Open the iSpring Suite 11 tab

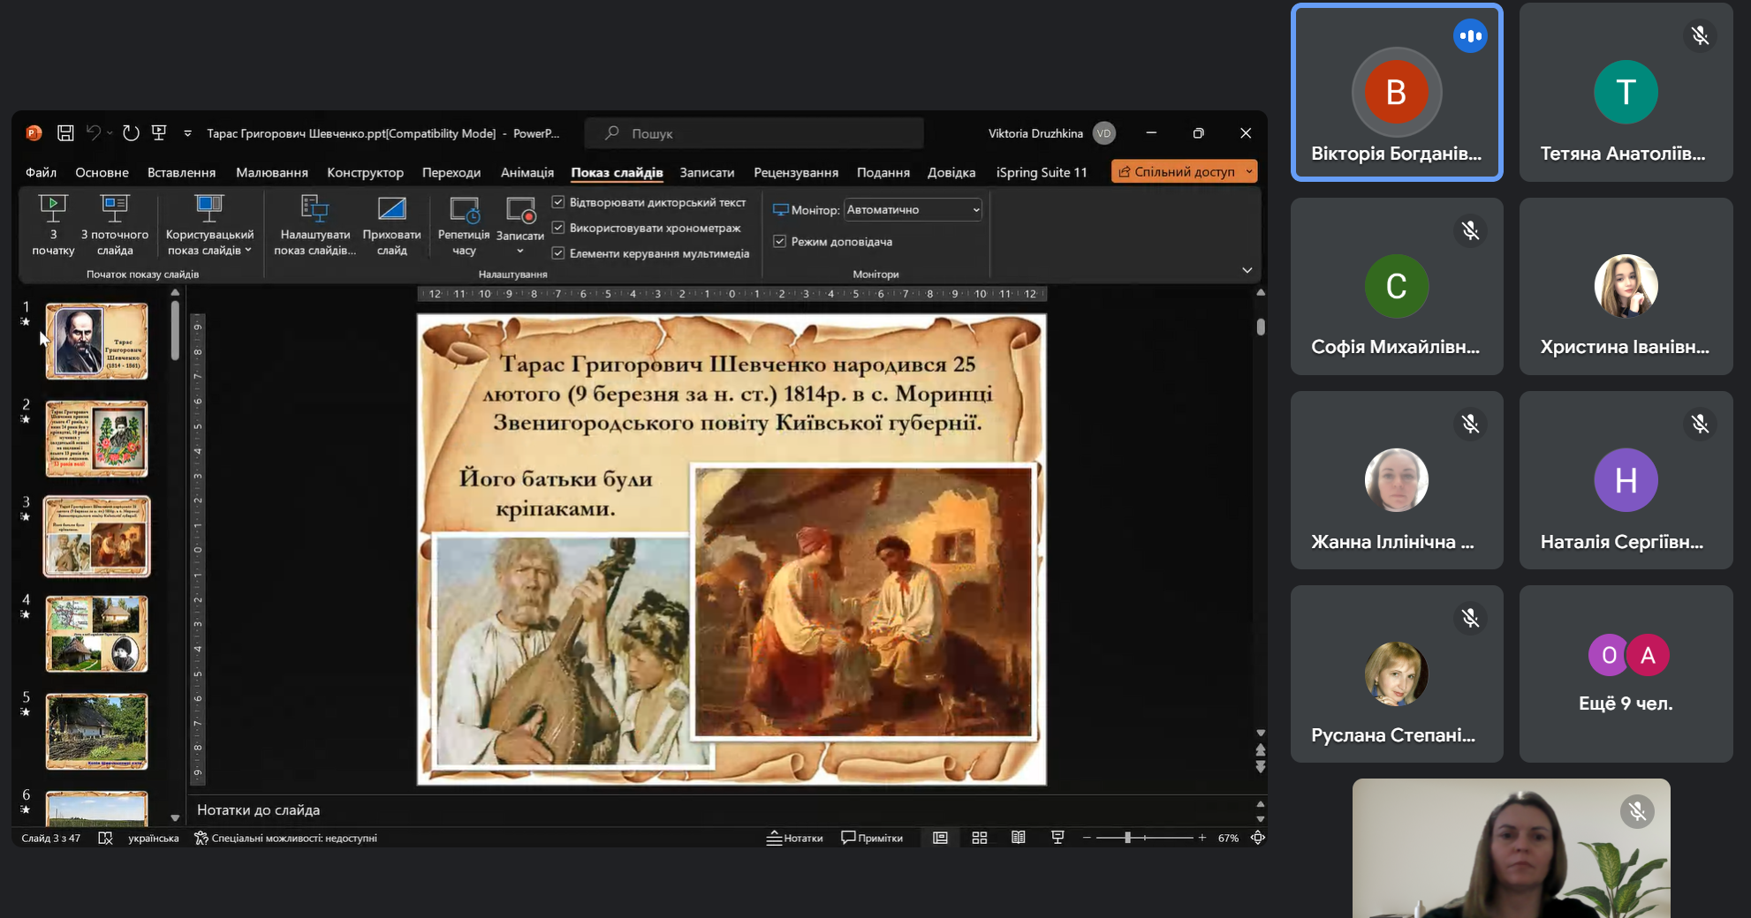coord(1042,172)
